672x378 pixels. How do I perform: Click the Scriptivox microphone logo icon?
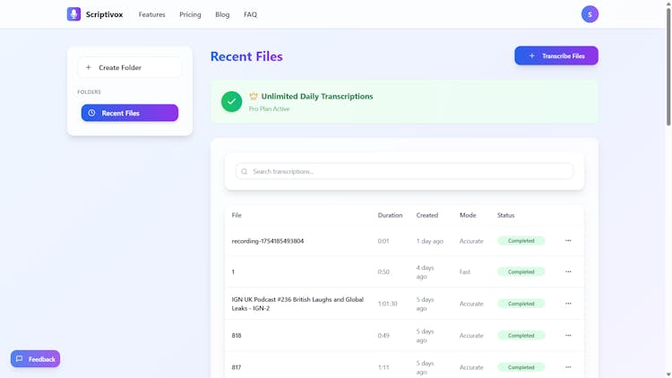tap(73, 14)
